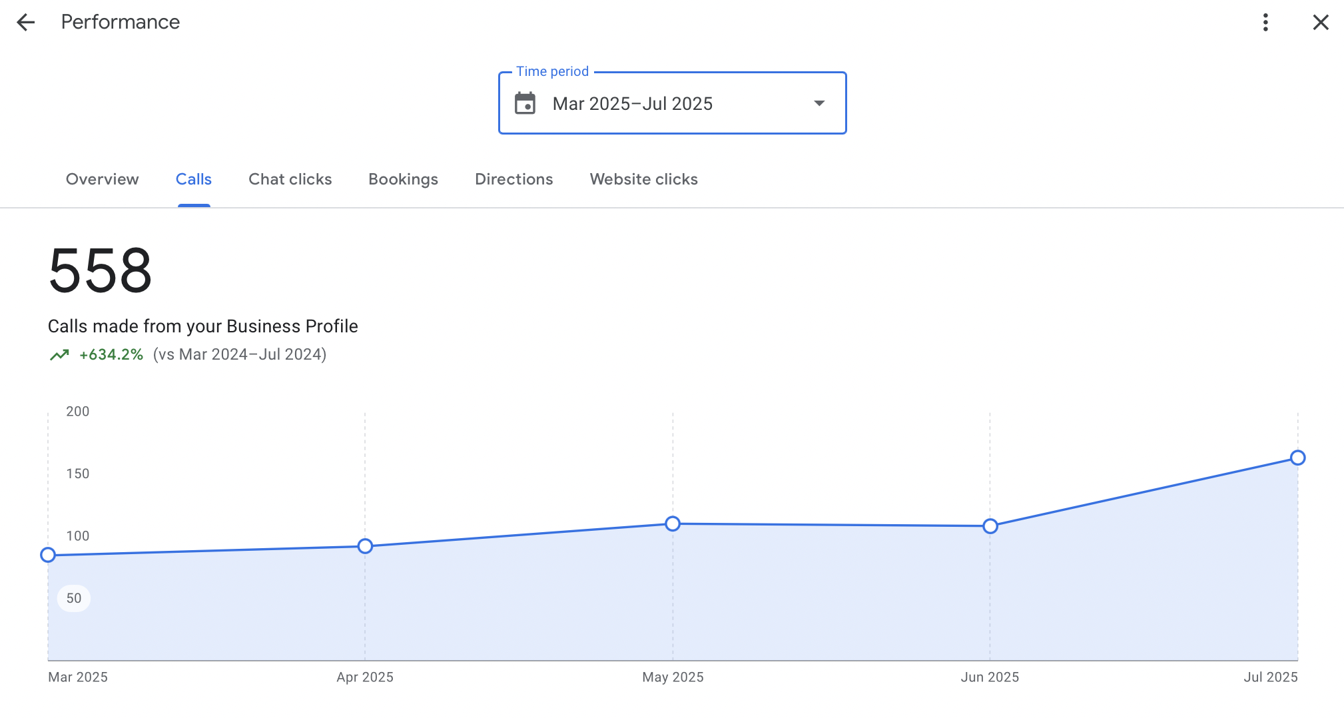Click the green upward trend icon
The width and height of the screenshot is (1344, 718).
(59, 355)
